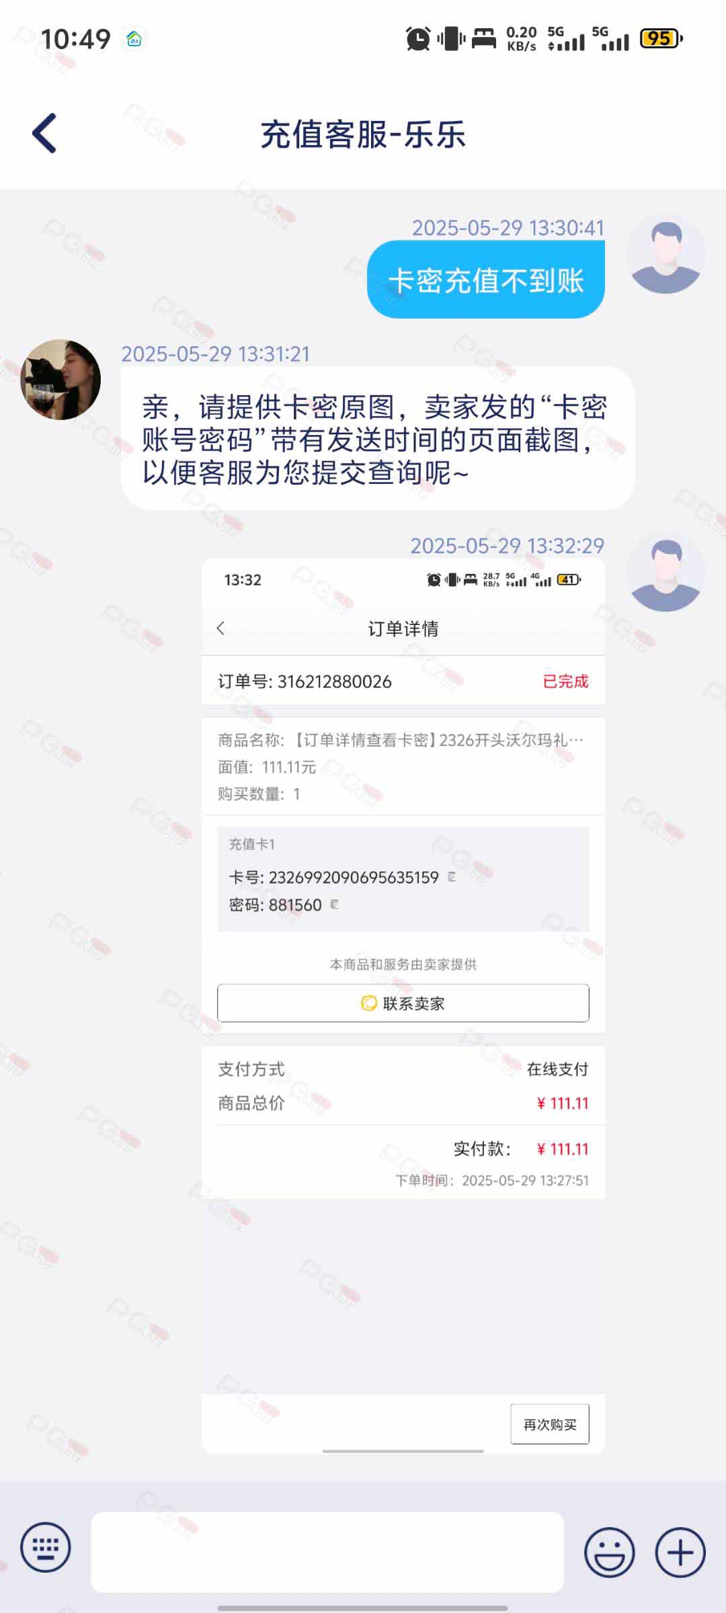Tap the 2025-05-29 13:31:21 timestamp
The height and width of the screenshot is (1613, 726).
click(216, 354)
